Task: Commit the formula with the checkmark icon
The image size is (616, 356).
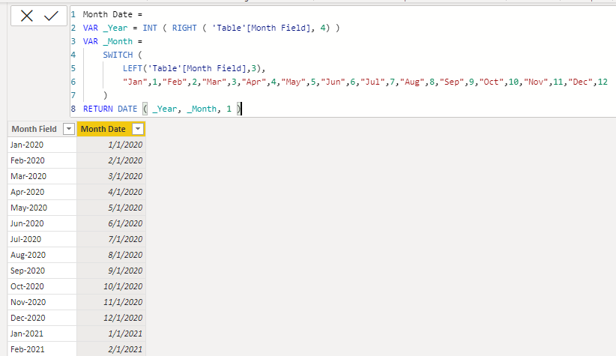Action: [x=51, y=16]
